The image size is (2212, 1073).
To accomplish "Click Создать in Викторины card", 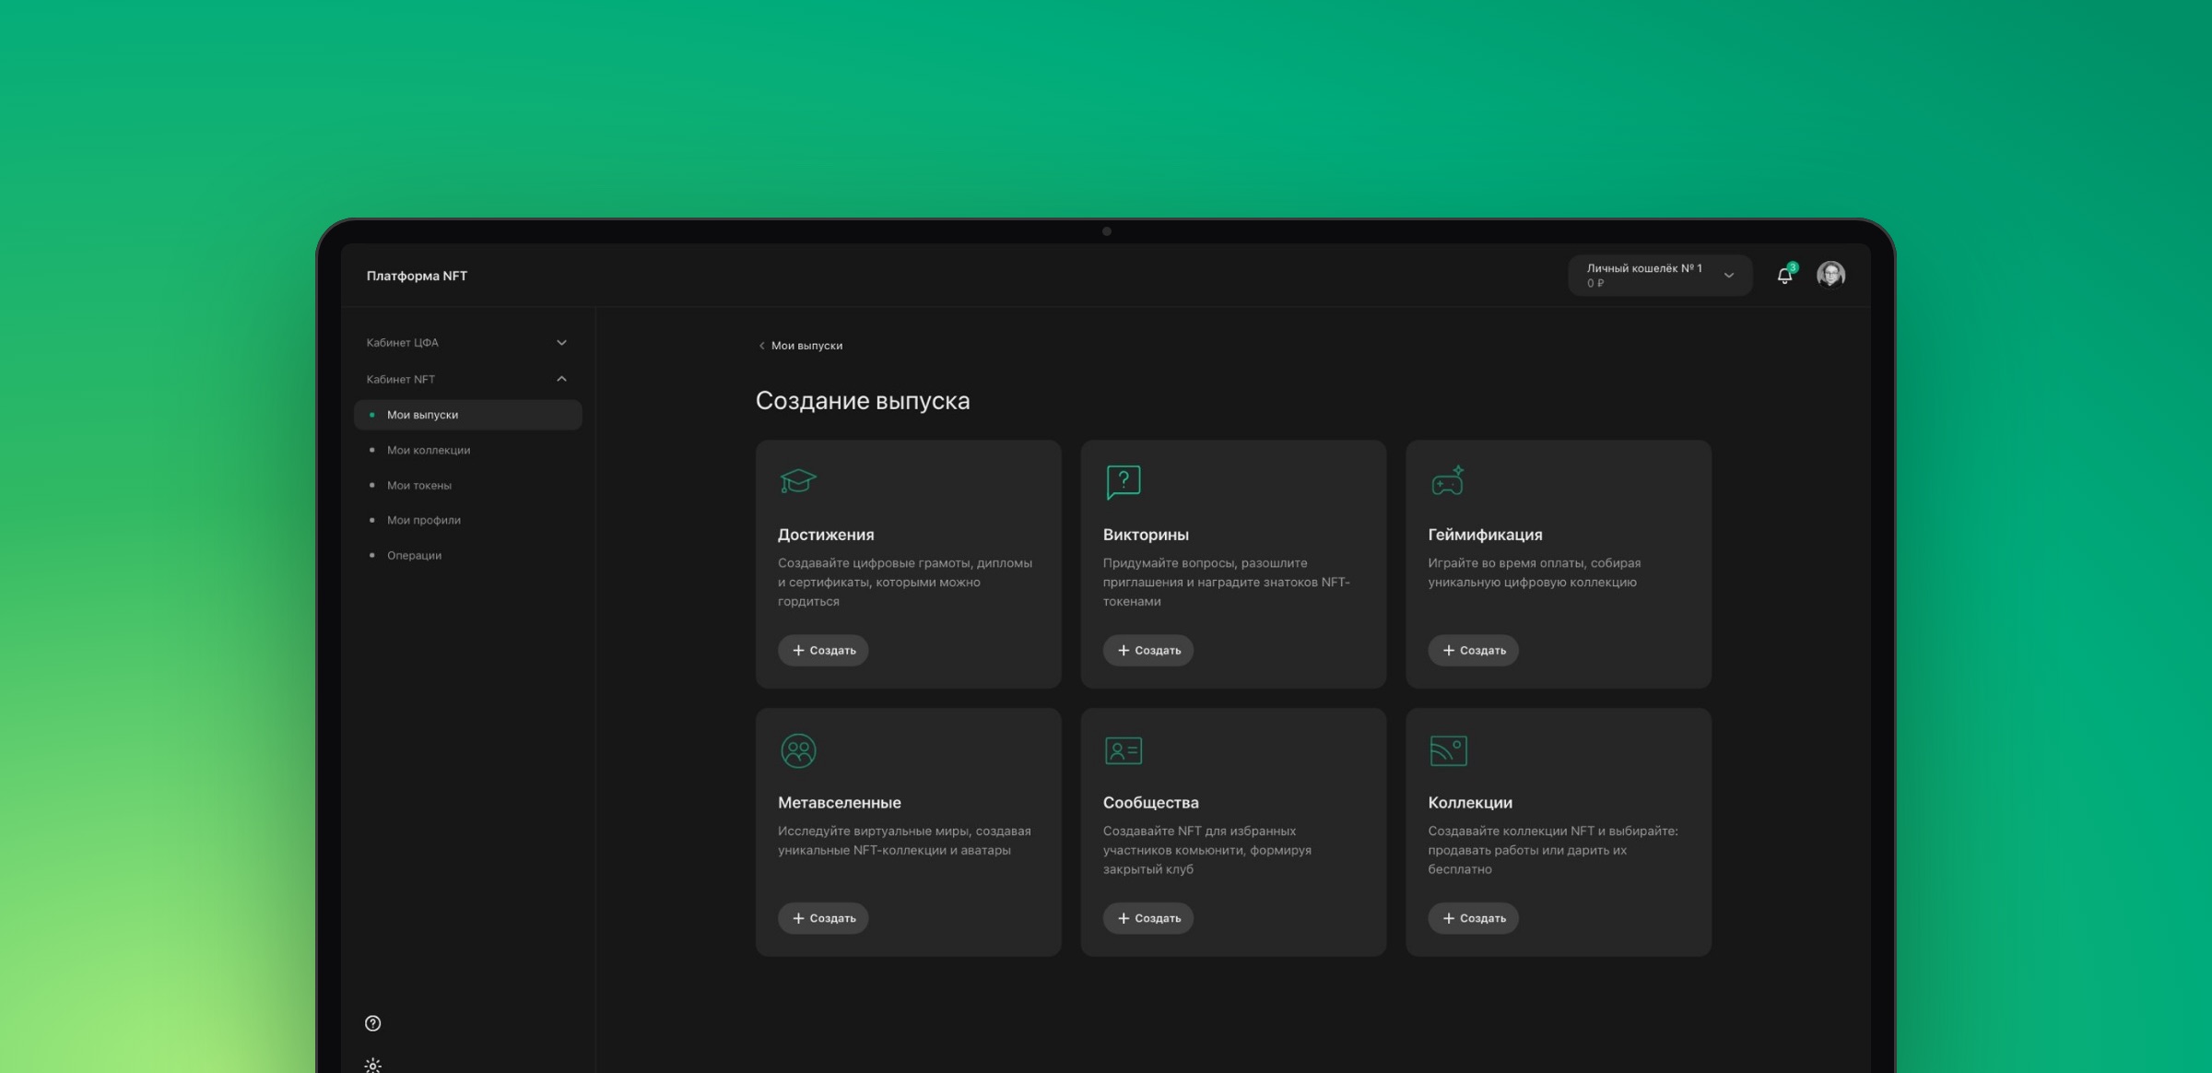I will point(1148,650).
